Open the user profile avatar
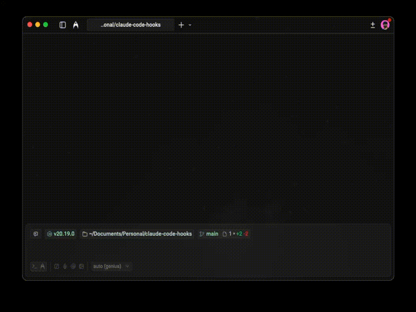This screenshot has height=312, width=416. (385, 25)
